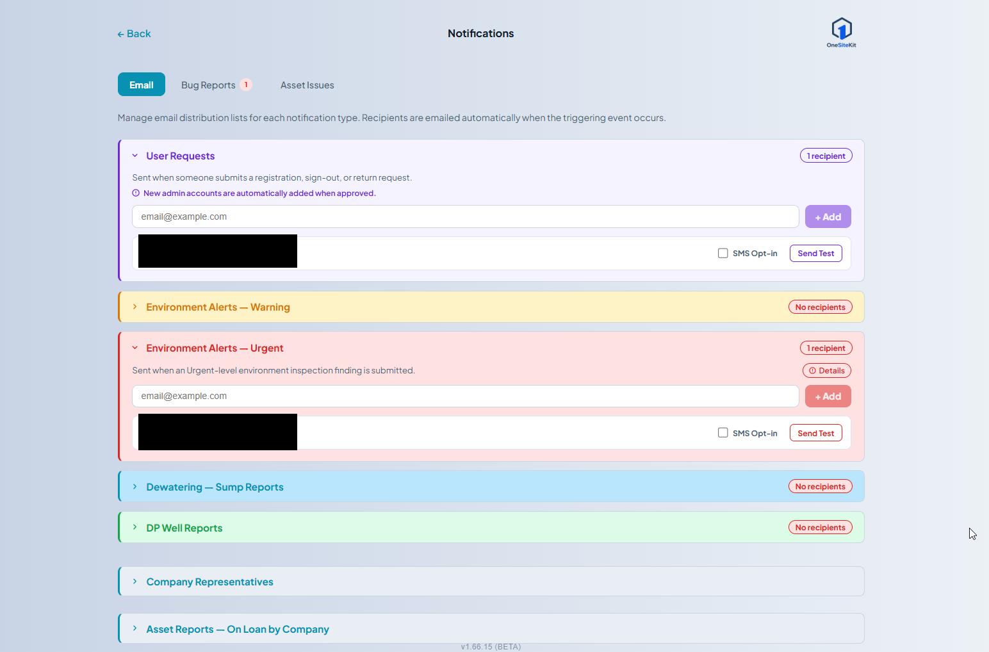This screenshot has height=652, width=989.
Task: Focus the Urgent alerts email input field
Action: [x=466, y=396]
